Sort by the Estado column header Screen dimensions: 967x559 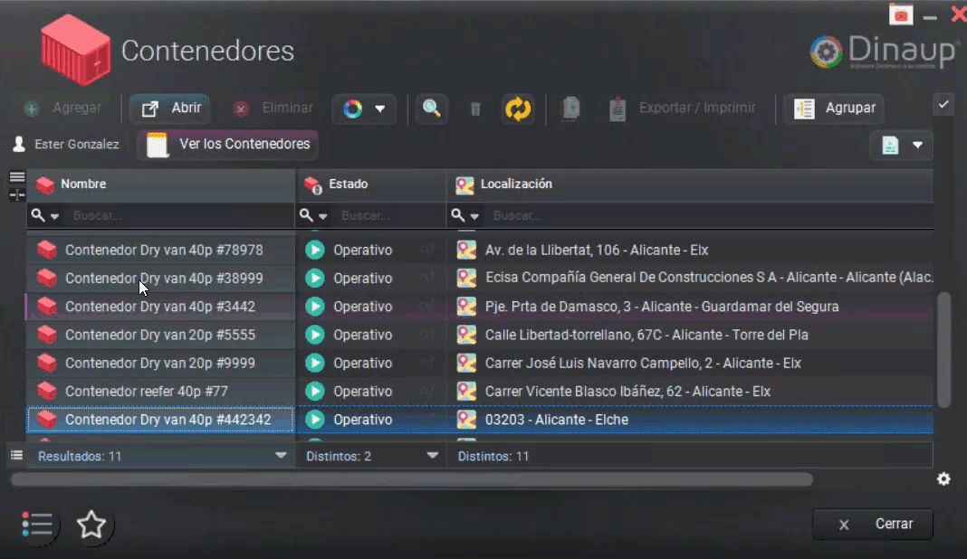349,185
